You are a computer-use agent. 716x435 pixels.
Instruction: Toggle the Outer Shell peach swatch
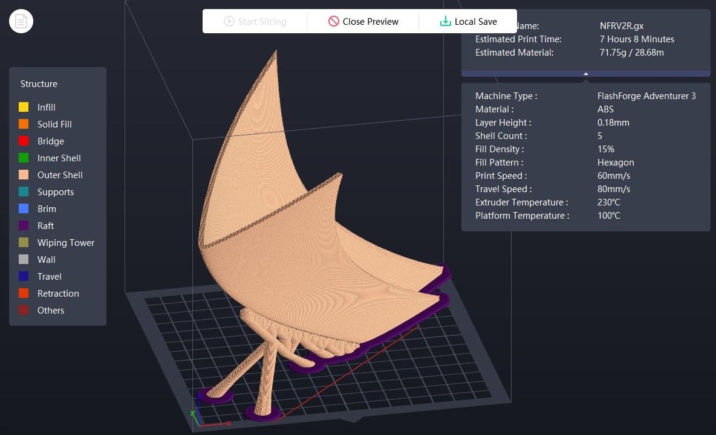click(x=24, y=175)
